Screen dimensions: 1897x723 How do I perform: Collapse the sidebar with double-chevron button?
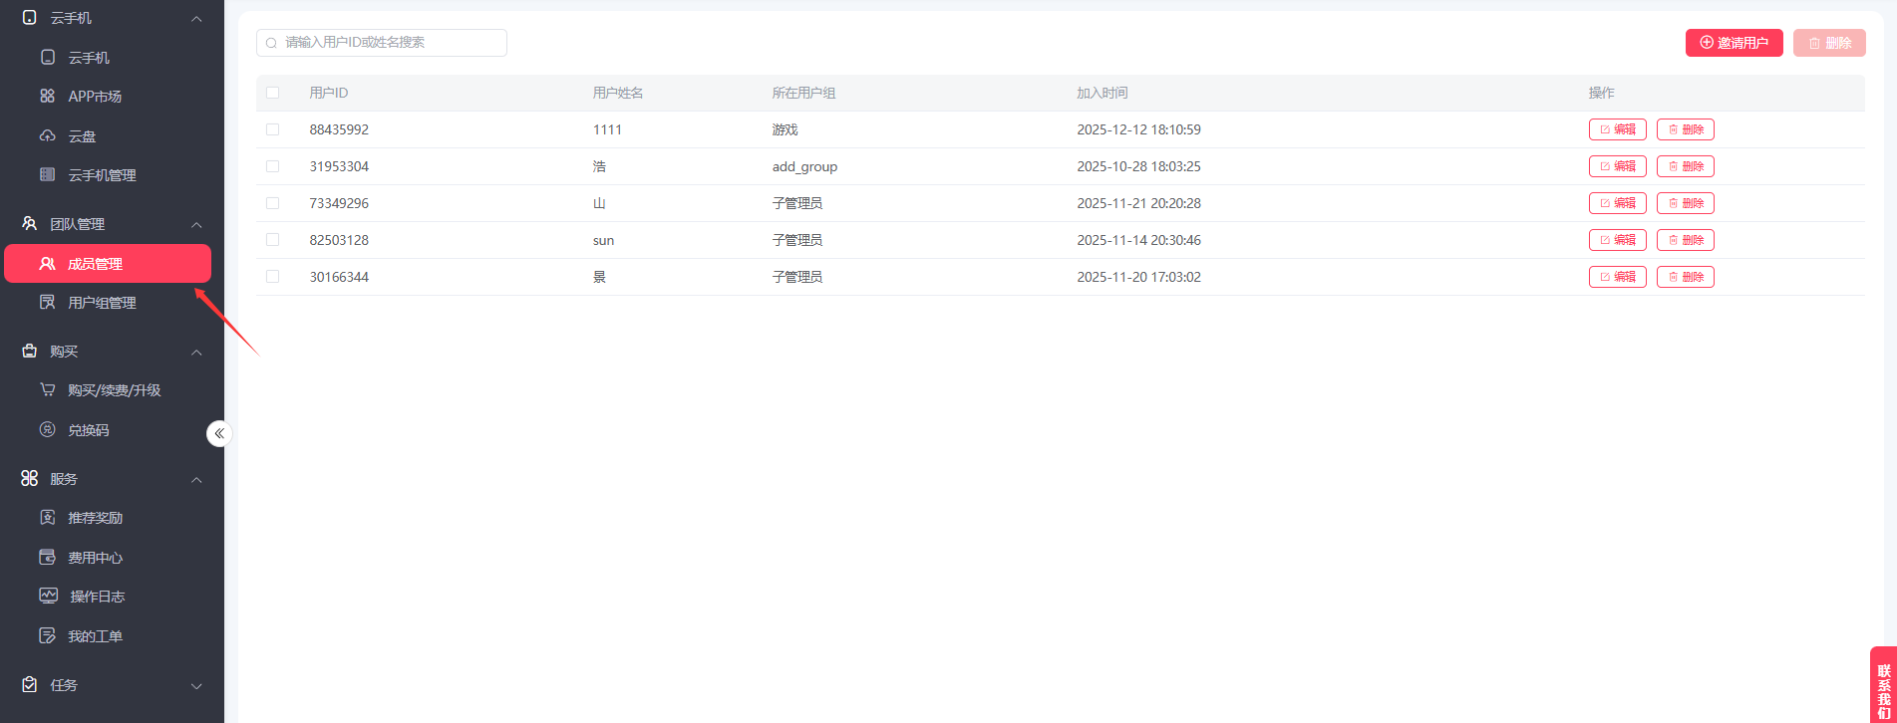[x=219, y=433]
